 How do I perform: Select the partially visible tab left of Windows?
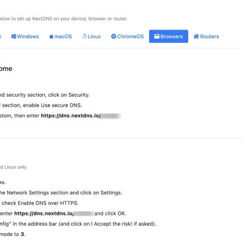[1, 36]
